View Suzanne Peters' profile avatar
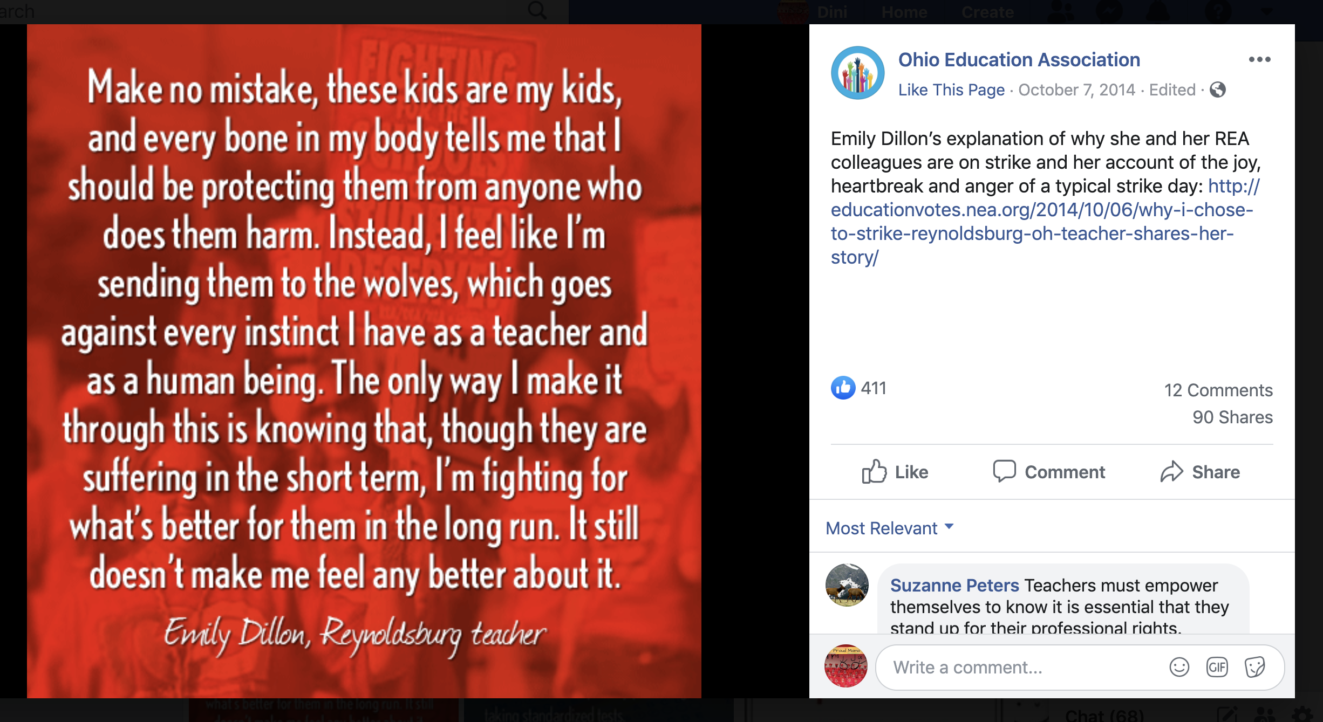 (847, 585)
